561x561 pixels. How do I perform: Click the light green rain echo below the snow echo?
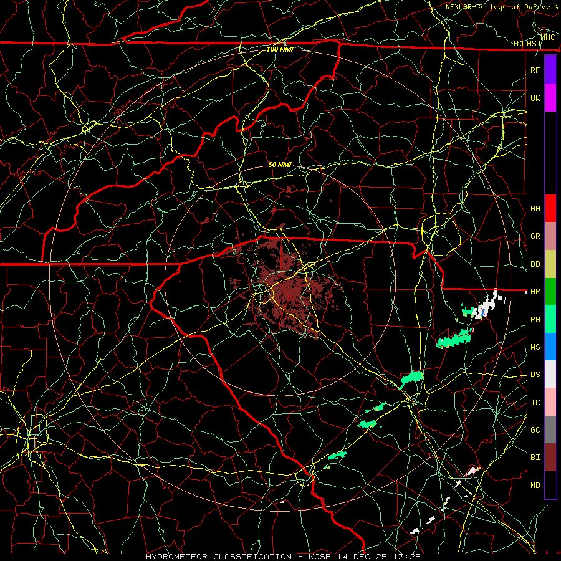(x=454, y=339)
